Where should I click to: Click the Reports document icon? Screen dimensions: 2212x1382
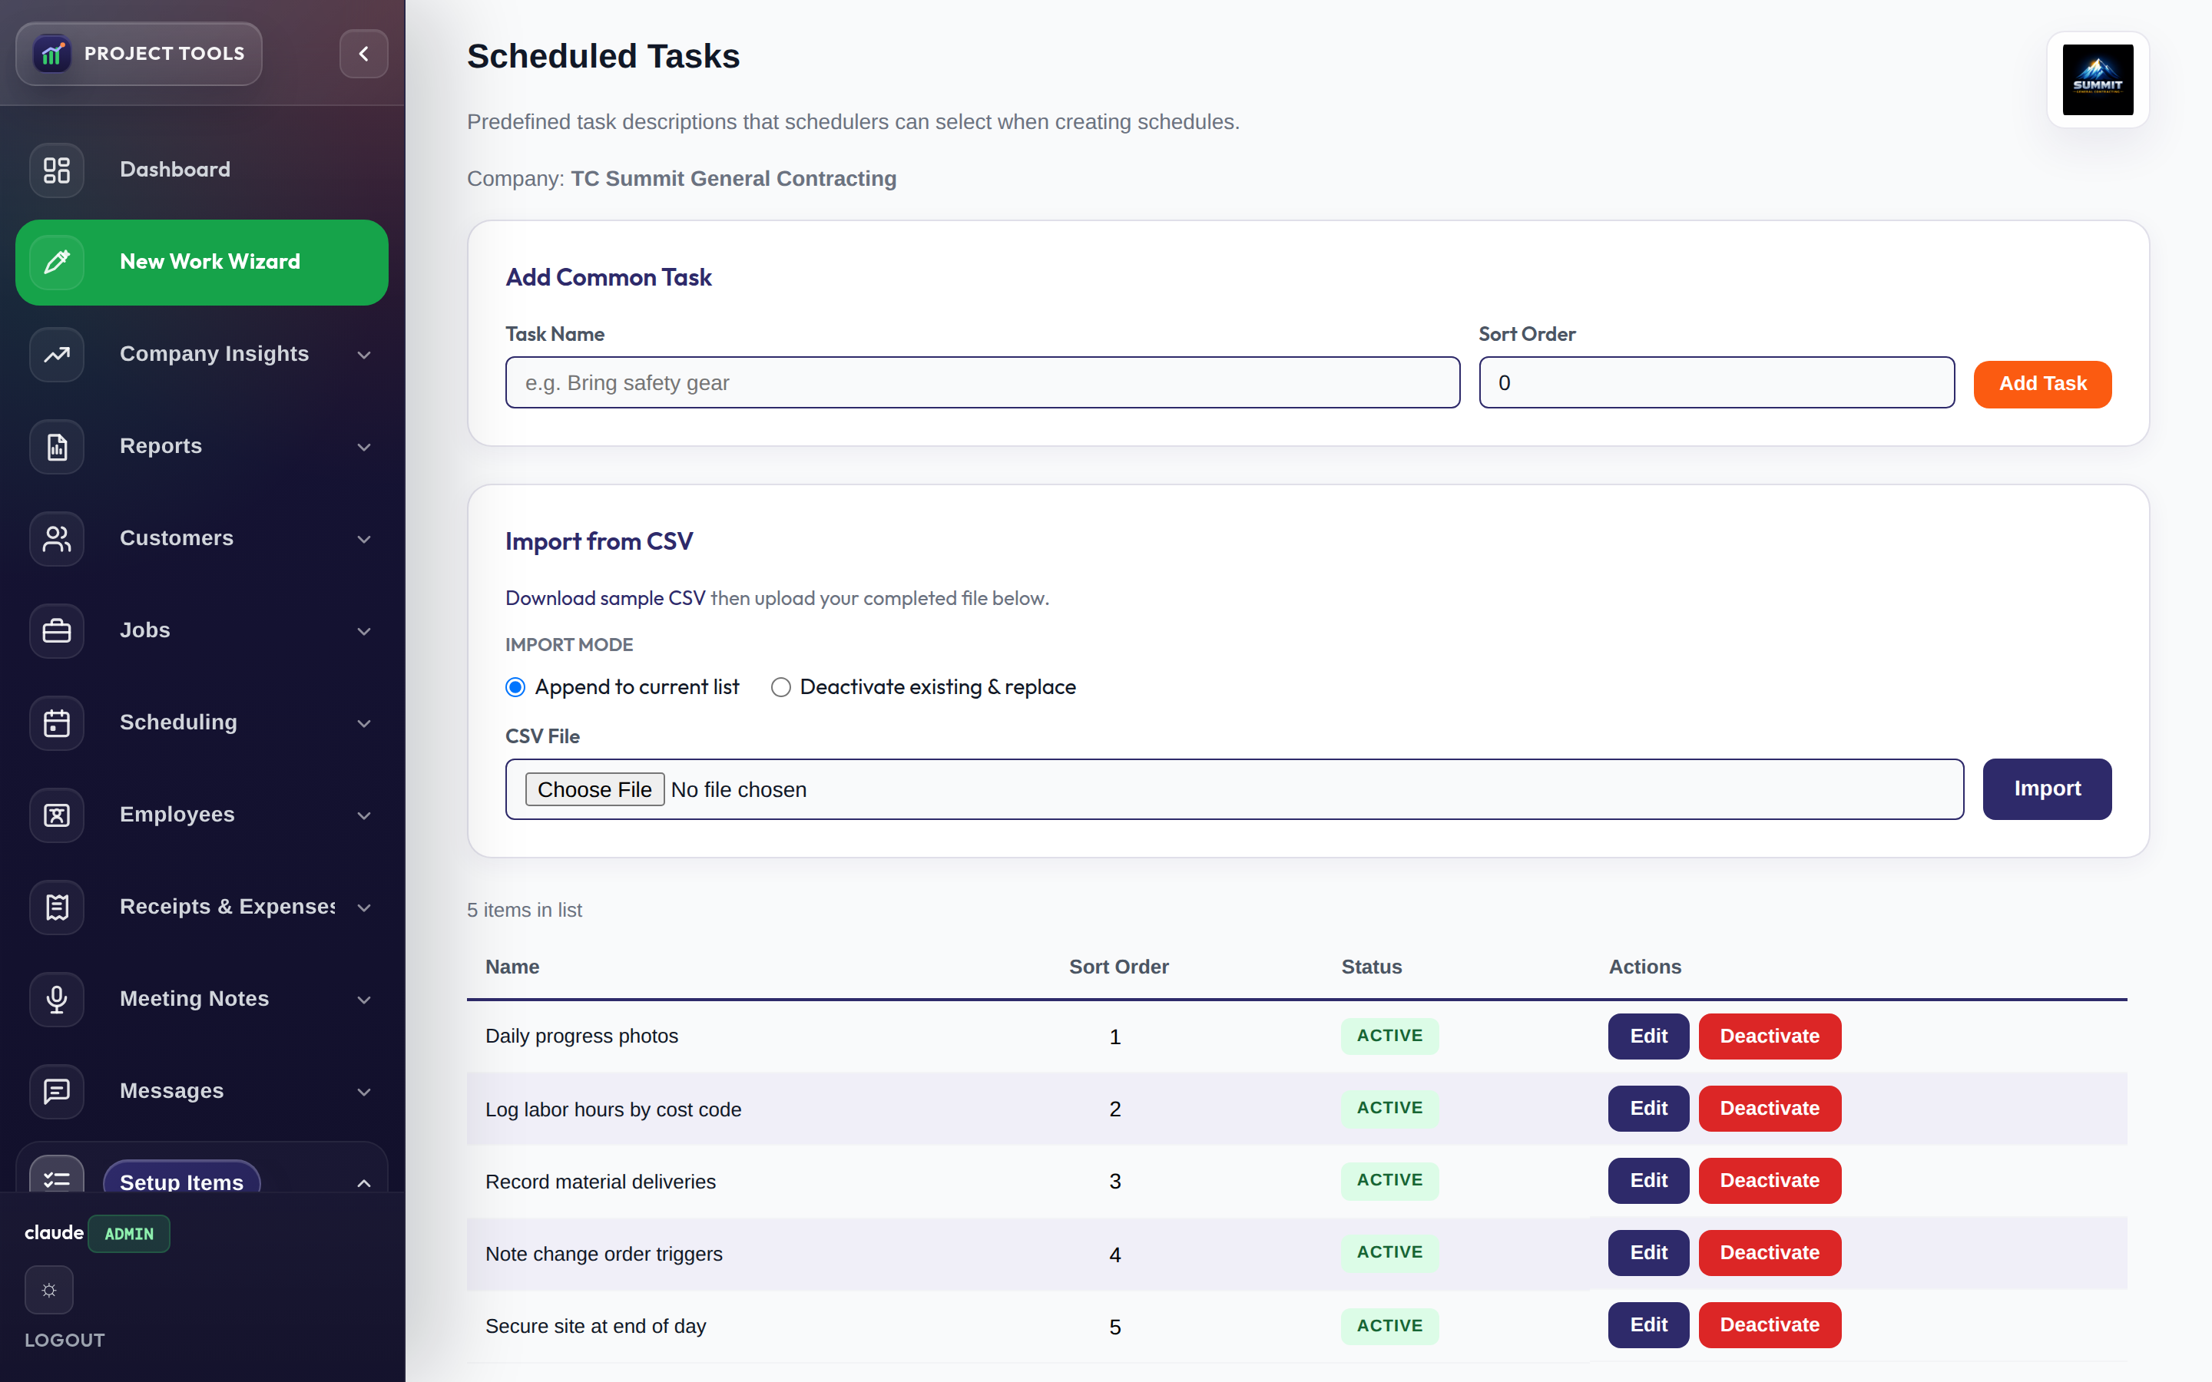57,447
